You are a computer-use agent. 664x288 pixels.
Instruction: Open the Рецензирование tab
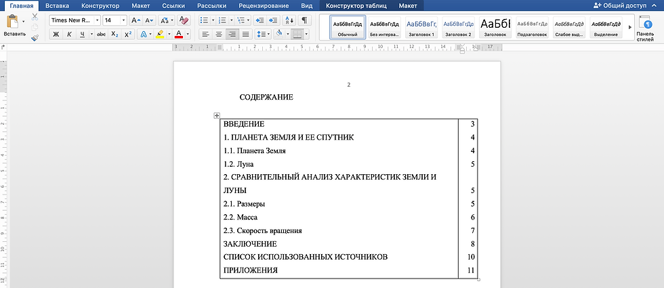(264, 6)
